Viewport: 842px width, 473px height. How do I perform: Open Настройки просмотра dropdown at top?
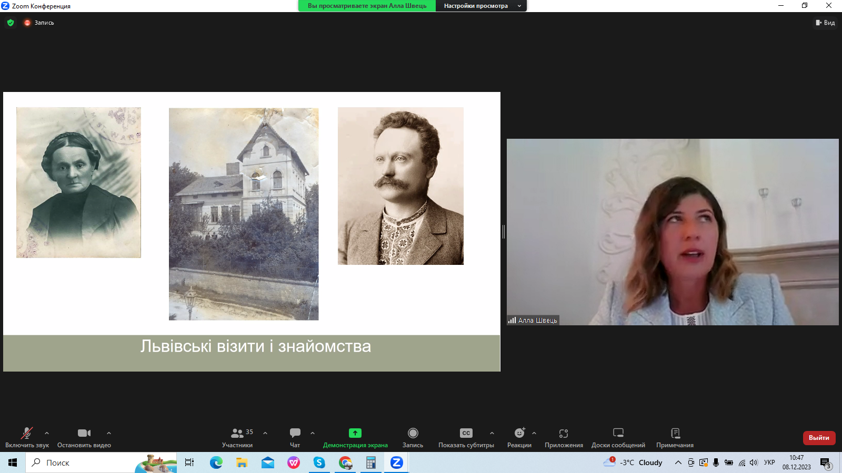point(480,6)
